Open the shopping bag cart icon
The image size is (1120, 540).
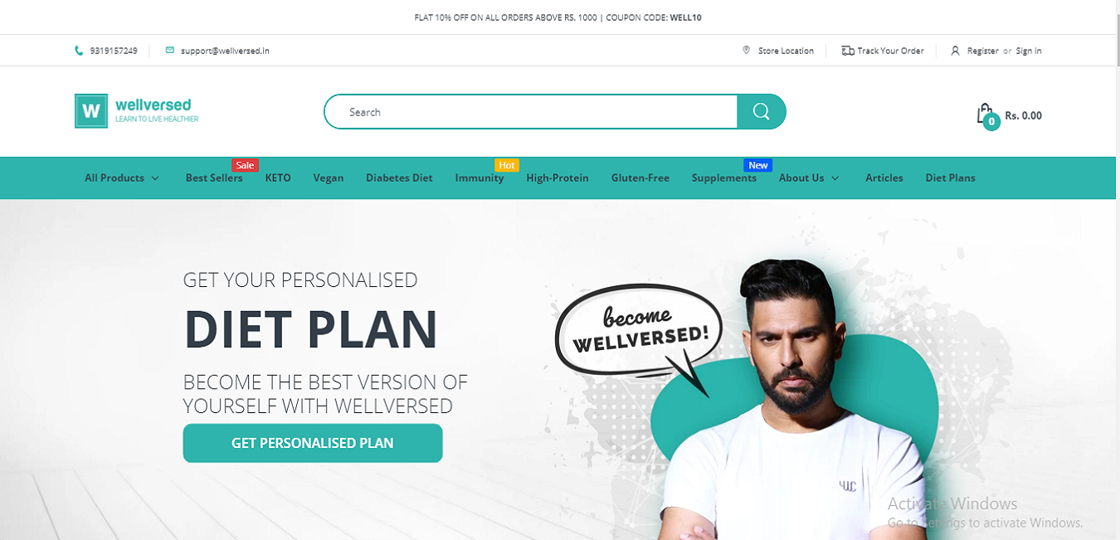coord(986,116)
